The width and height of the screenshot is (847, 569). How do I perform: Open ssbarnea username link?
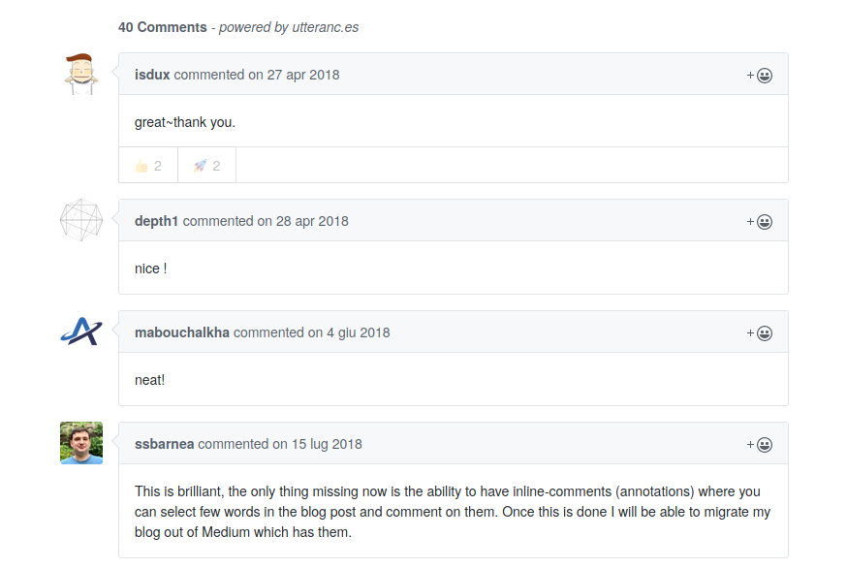(164, 444)
